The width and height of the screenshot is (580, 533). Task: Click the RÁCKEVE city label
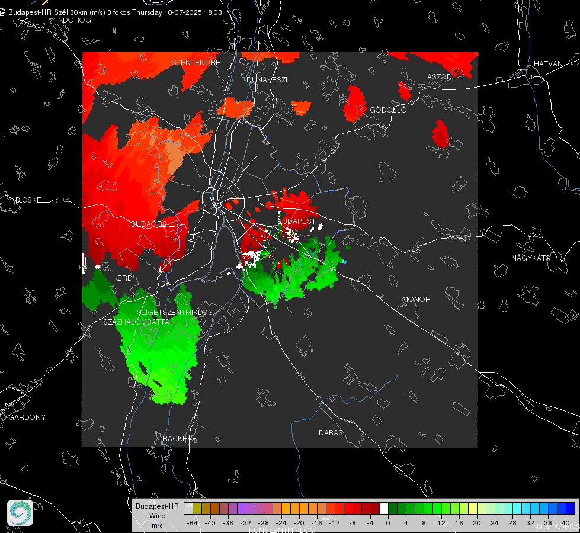(180, 439)
